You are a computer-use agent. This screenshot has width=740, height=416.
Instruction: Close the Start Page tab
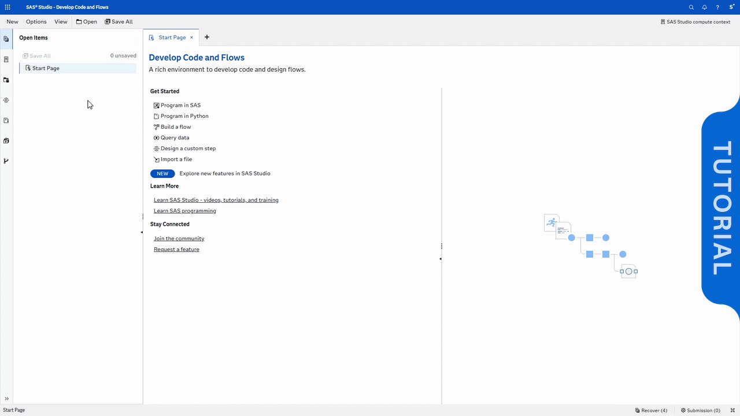coord(191,38)
